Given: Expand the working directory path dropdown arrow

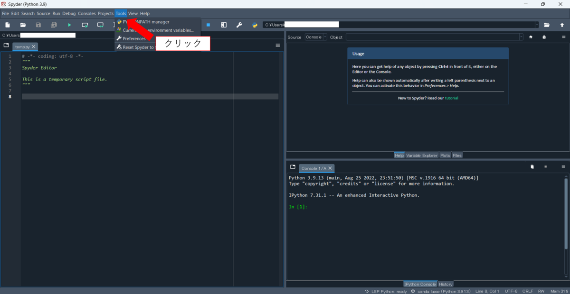Looking at the screenshot, I should [x=537, y=25].
